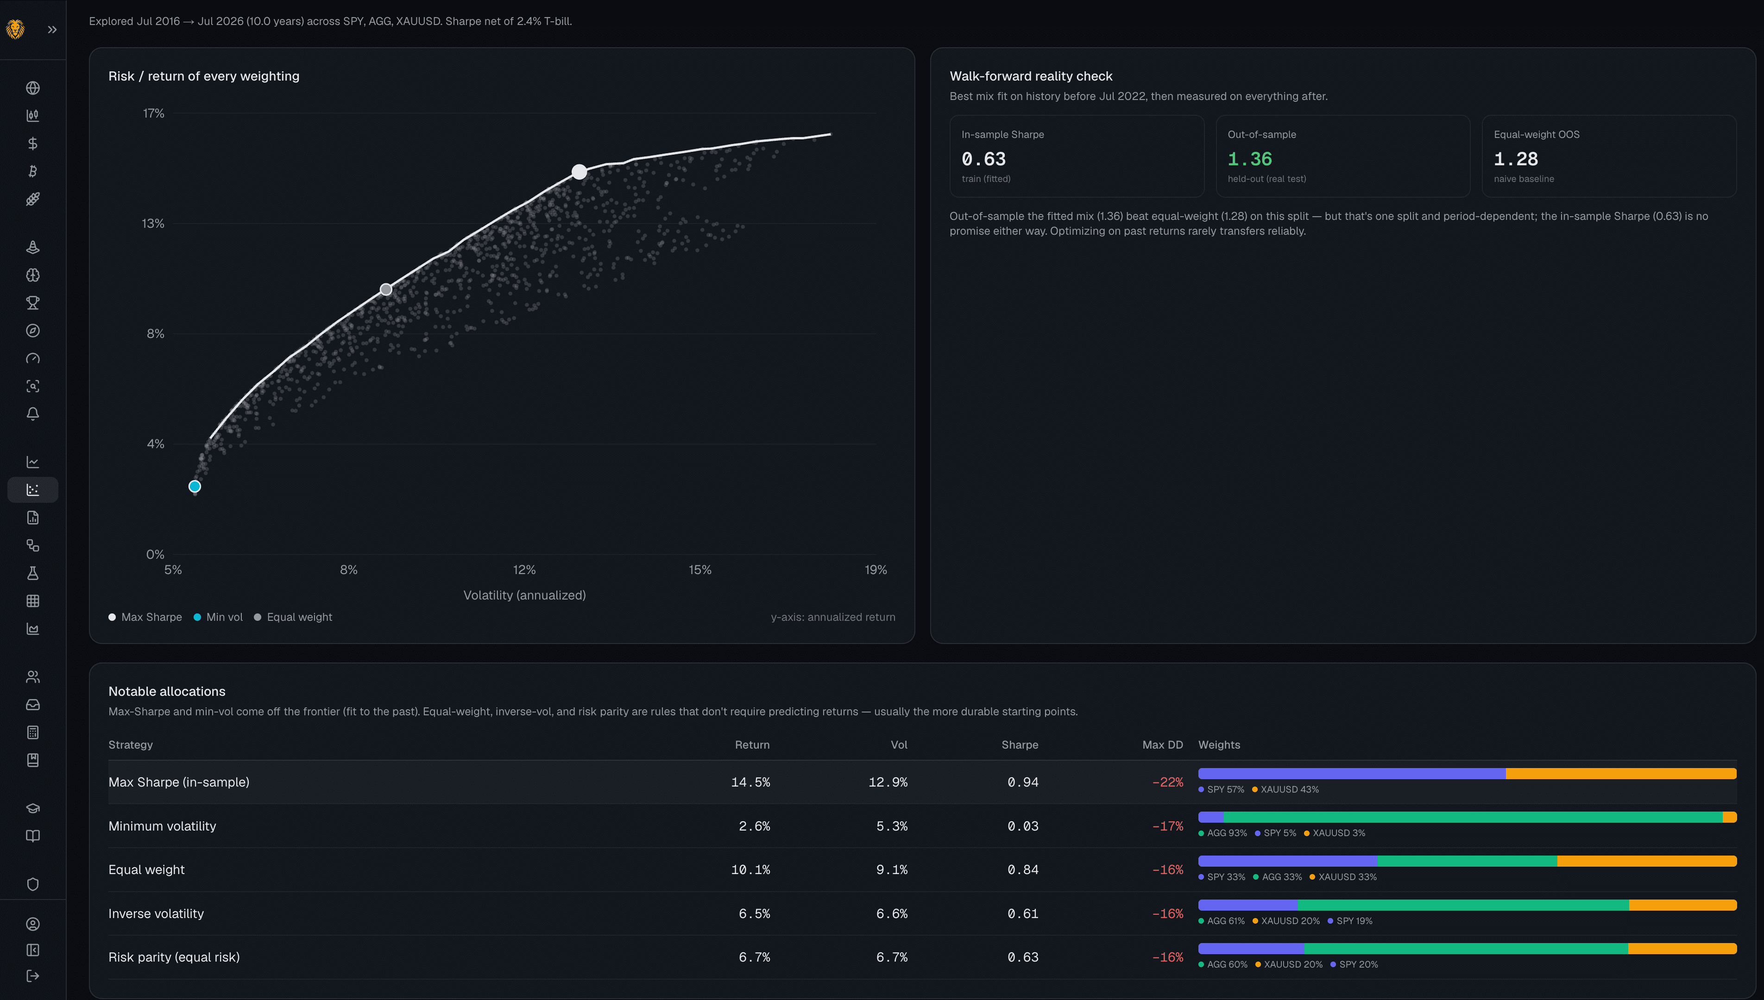Viewport: 1764px width, 1000px height.
Task: Click the log out arrow icon
Action: 32,976
